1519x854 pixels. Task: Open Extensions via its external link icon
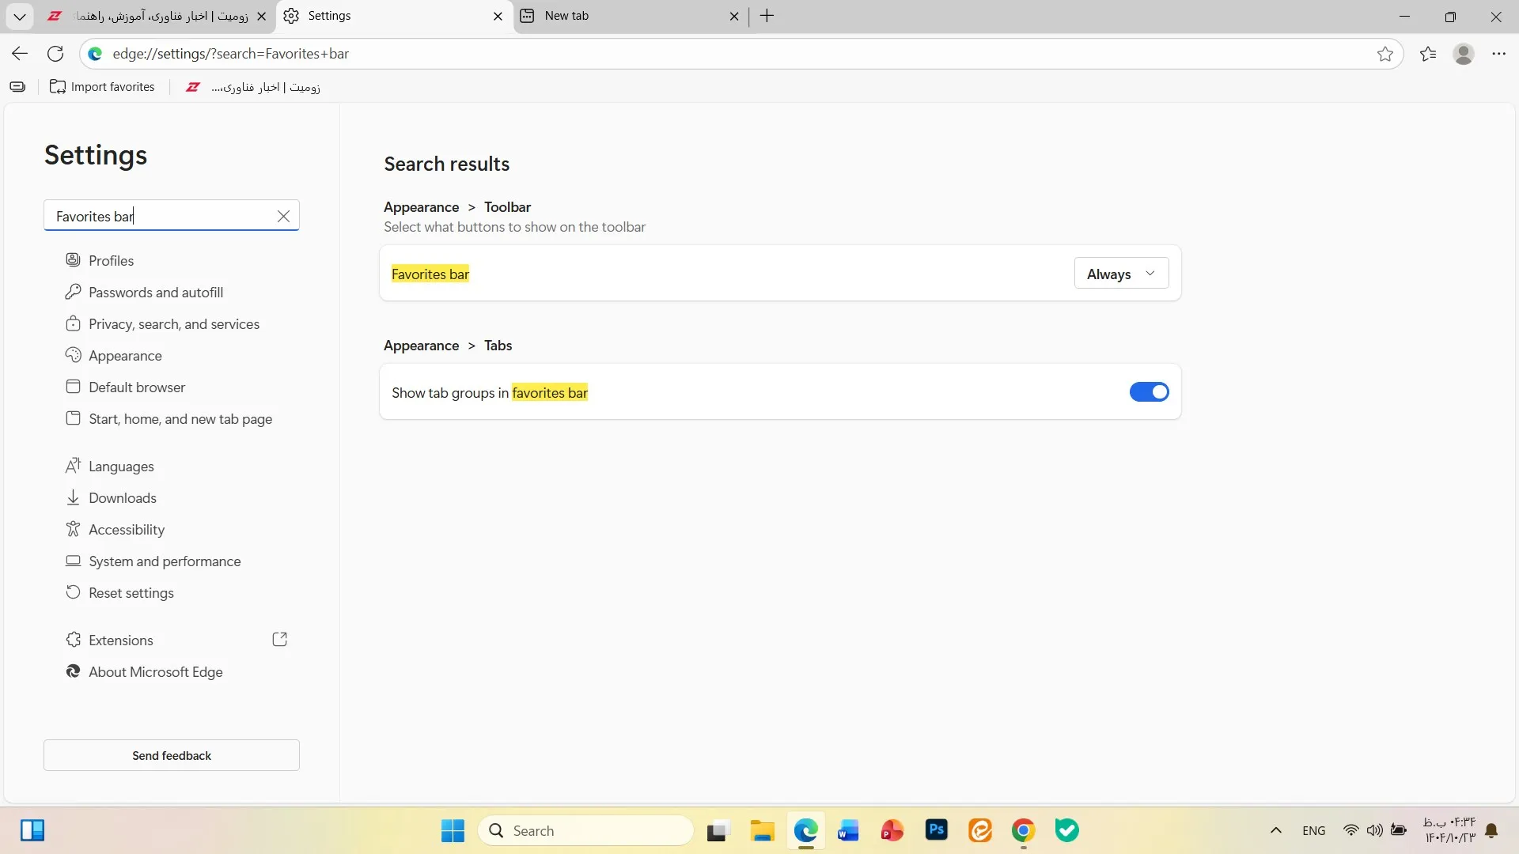[x=279, y=639]
